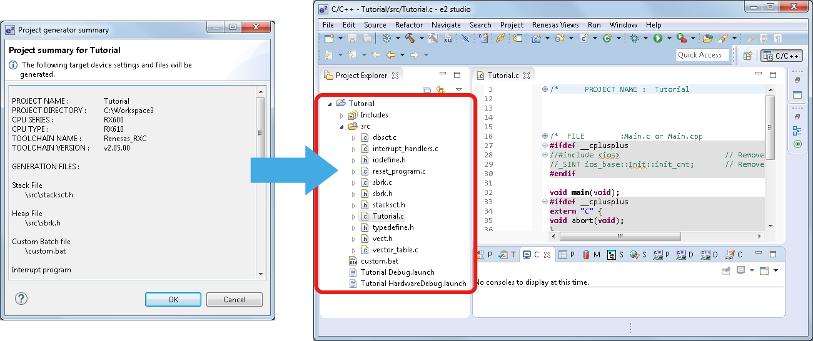Select interrupt_handlers.c in Project Explorer

405,149
